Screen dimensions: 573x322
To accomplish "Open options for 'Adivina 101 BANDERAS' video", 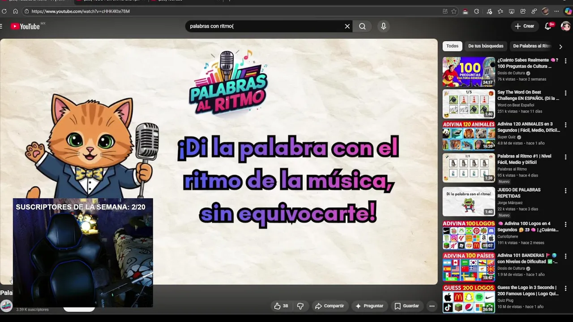I will pyautogui.click(x=565, y=257).
